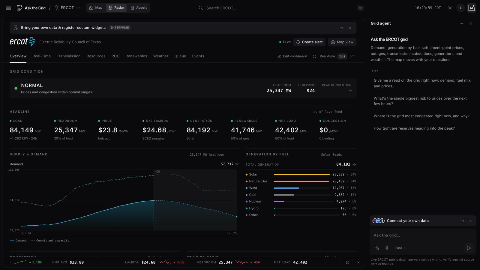Toggle the light/dark theme sun icon

point(450,8)
